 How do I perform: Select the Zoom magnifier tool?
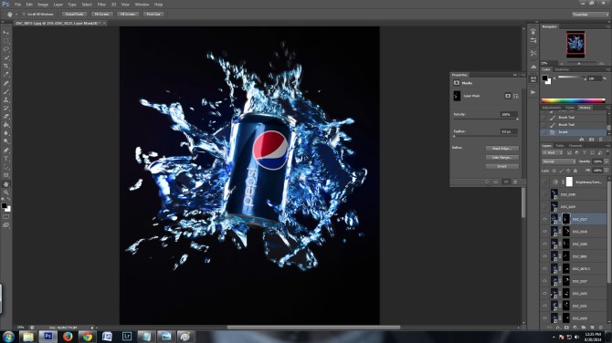coord(5,192)
